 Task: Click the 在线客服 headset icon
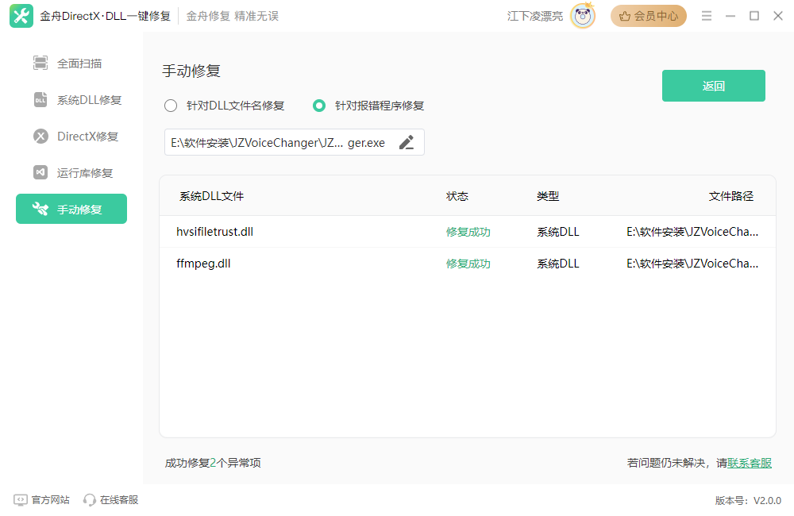[90, 500]
